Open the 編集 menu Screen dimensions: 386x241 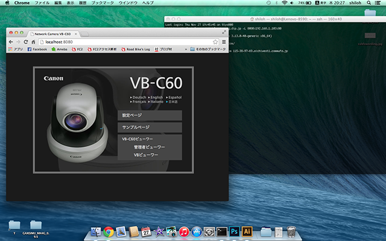click(59, 3)
